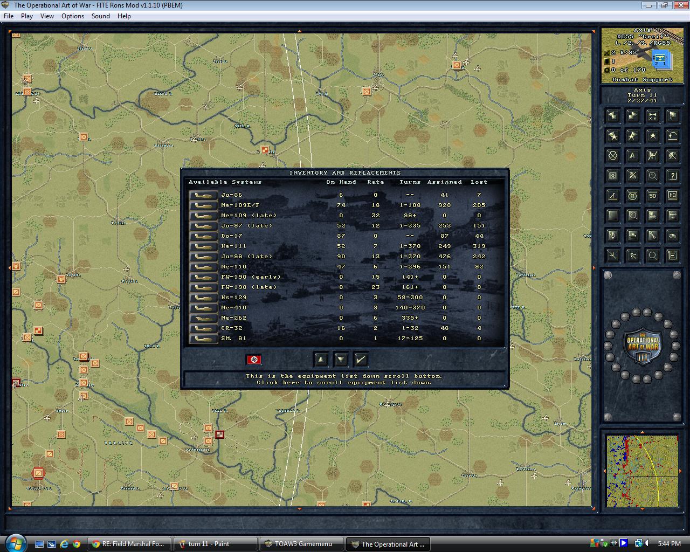The image size is (690, 552).
Task: Click the CR-32 aircraft icon button
Action: 203,328
